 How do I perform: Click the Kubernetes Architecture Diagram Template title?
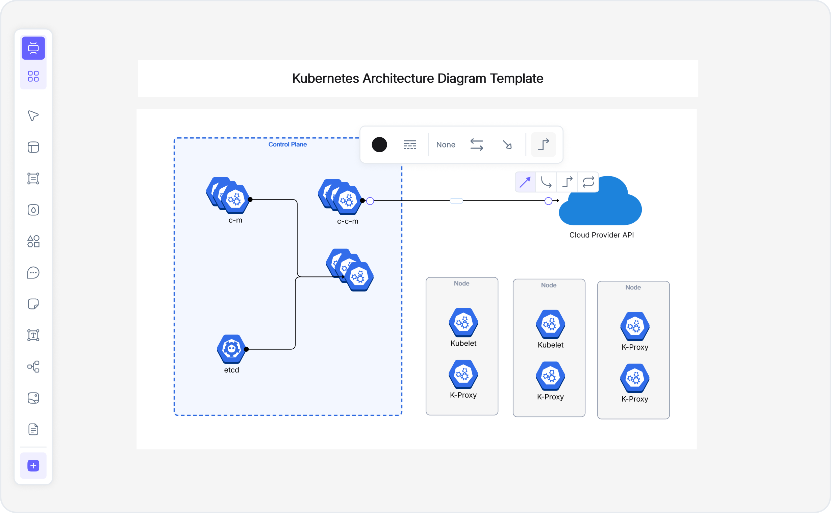tap(418, 78)
